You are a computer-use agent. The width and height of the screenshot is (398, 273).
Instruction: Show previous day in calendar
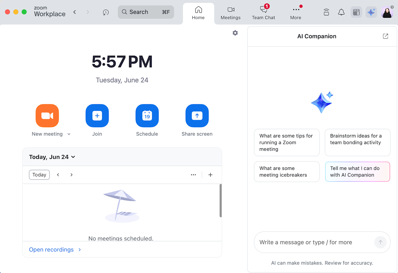(58, 175)
